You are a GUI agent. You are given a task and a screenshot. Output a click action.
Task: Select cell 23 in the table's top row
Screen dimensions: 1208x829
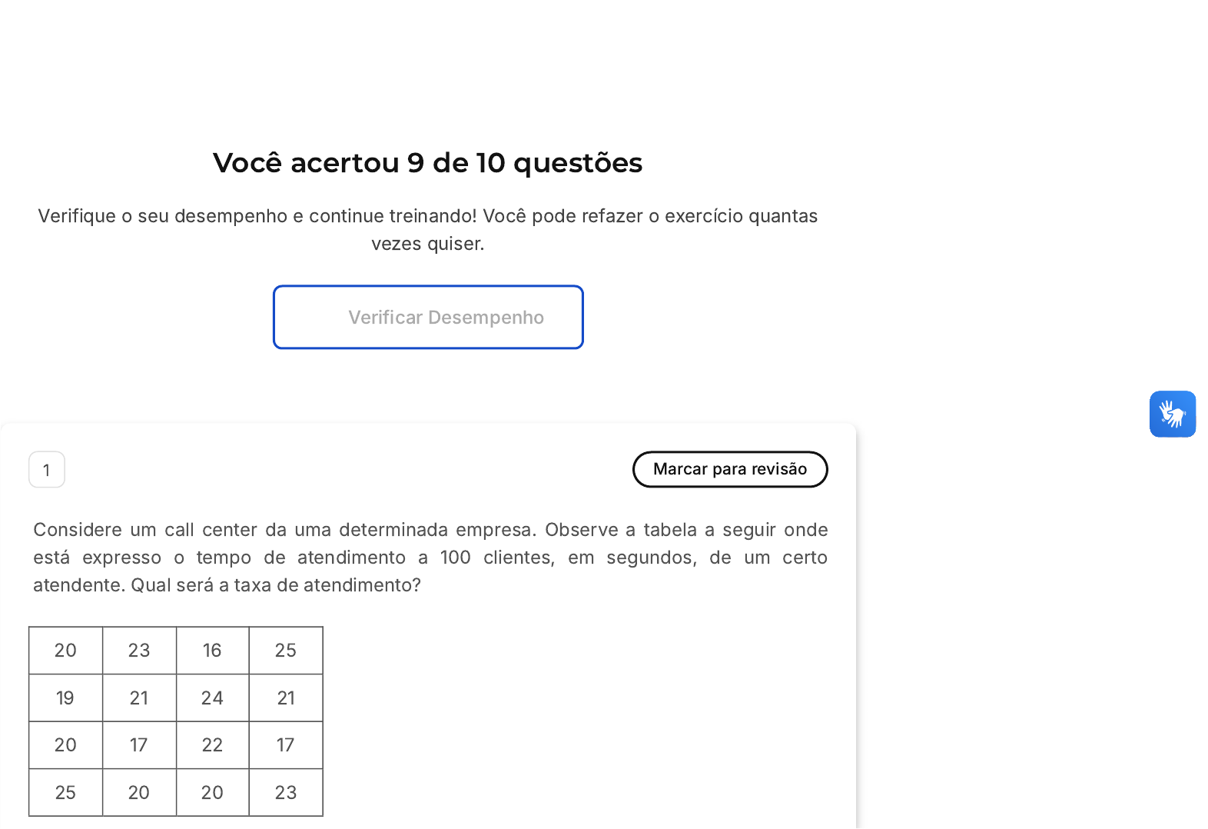coord(140,651)
